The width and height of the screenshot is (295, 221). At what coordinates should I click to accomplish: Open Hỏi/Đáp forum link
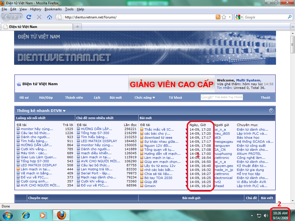point(46,98)
